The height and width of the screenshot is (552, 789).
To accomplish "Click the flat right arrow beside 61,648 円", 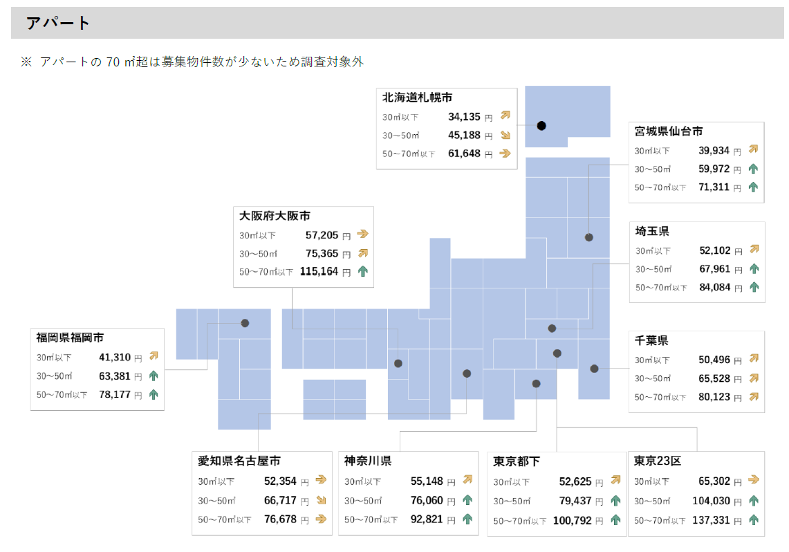I will 505,153.
